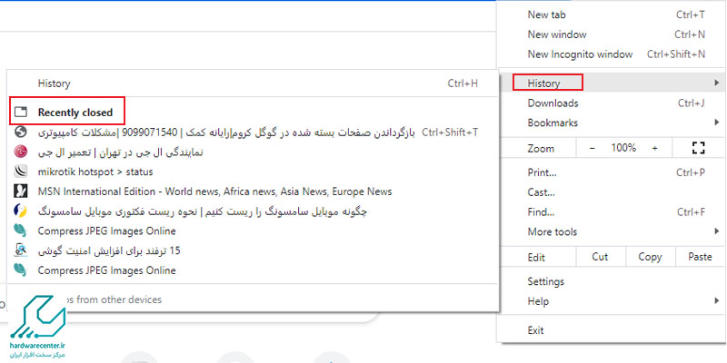Expand the More tools submenu

553,231
